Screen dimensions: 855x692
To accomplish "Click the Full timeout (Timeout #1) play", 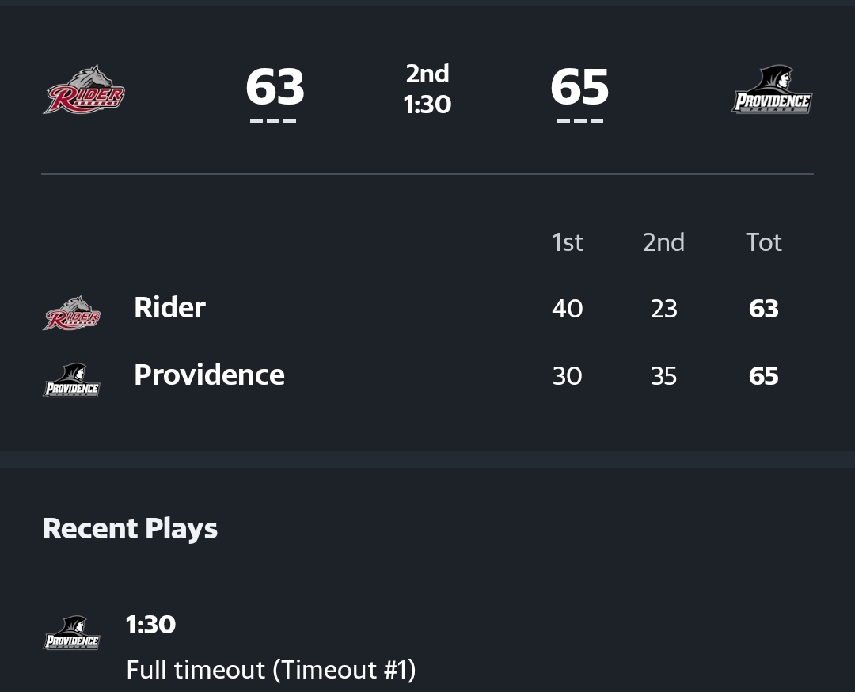I will (271, 670).
